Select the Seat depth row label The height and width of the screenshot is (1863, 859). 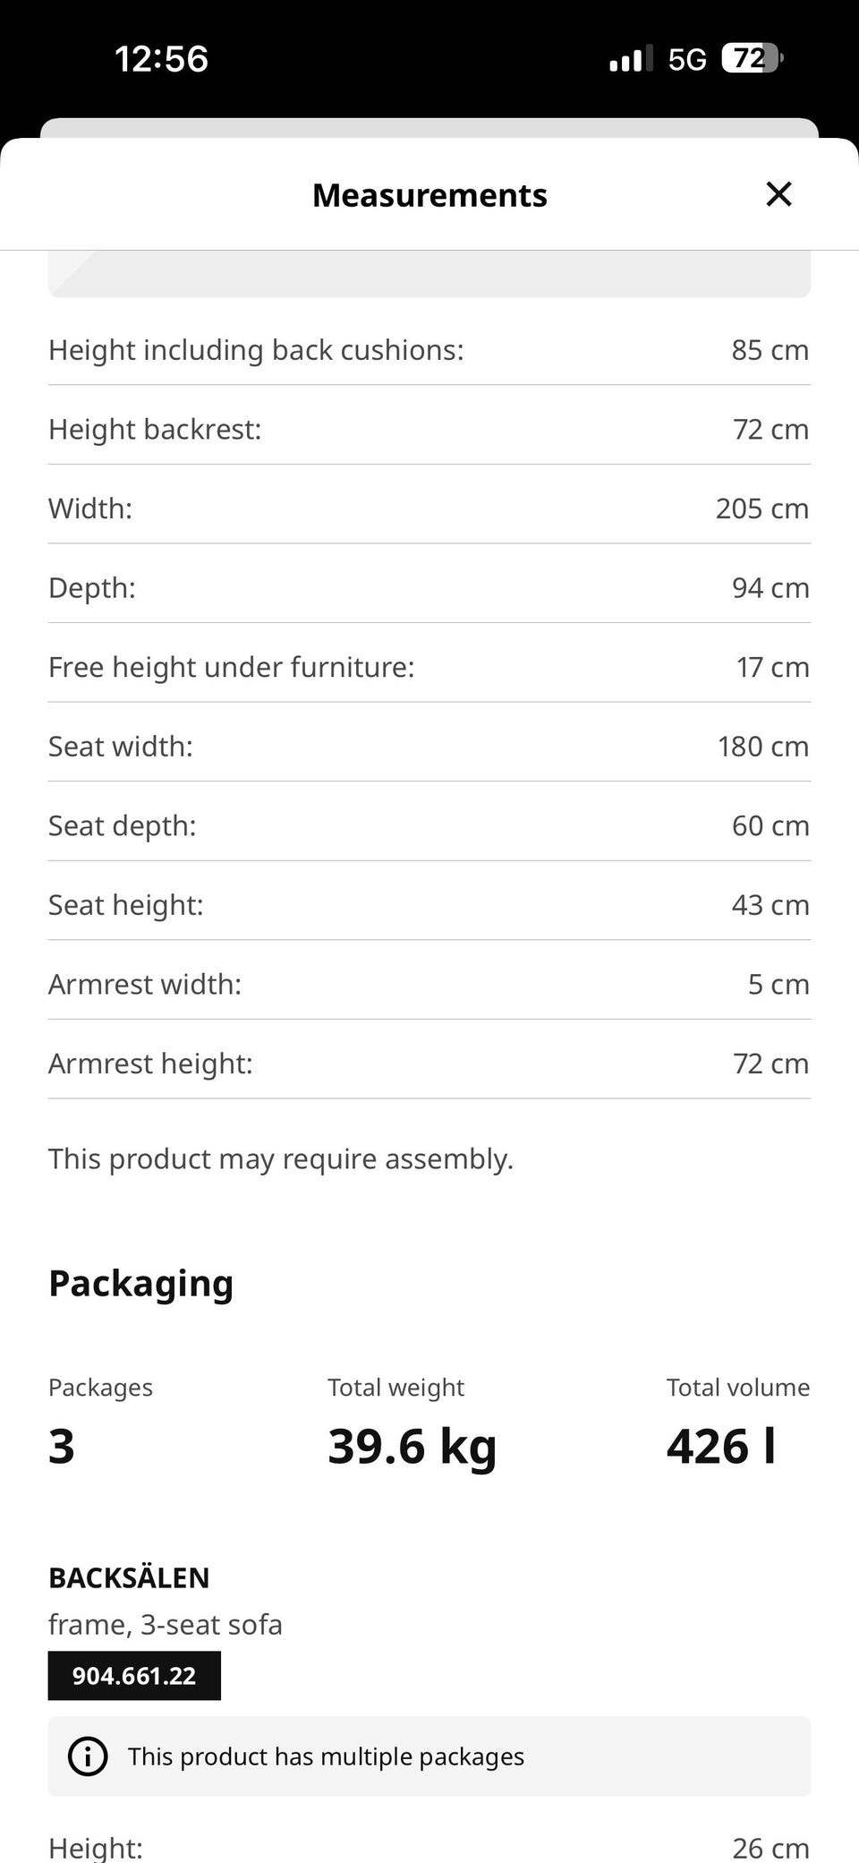(x=123, y=825)
